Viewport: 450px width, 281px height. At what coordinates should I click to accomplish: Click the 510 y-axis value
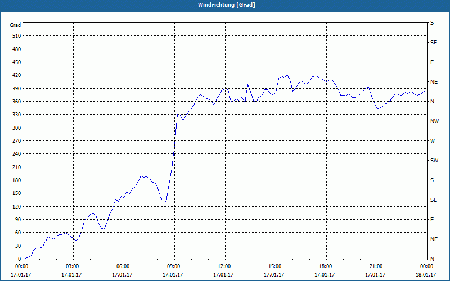click(x=17, y=36)
